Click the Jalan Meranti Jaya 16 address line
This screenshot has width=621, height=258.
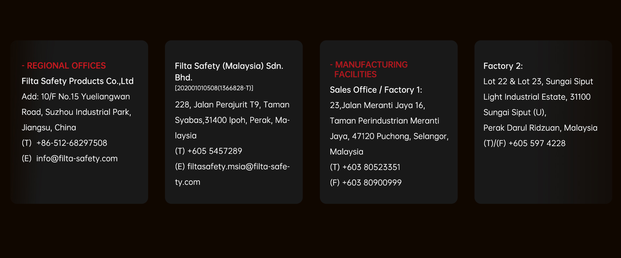(x=377, y=105)
